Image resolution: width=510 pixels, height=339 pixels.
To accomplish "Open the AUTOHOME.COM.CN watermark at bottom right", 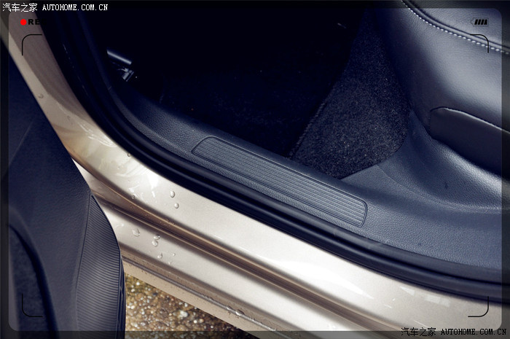I will coord(474,332).
